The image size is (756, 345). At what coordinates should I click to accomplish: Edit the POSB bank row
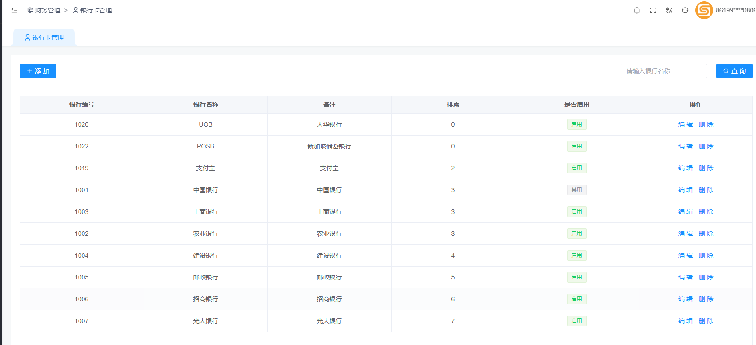(x=685, y=146)
